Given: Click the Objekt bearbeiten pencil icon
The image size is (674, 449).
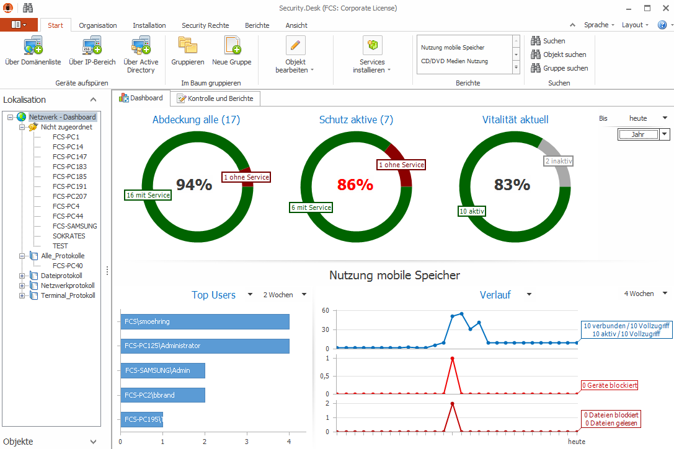Looking at the screenshot, I should click(x=295, y=45).
